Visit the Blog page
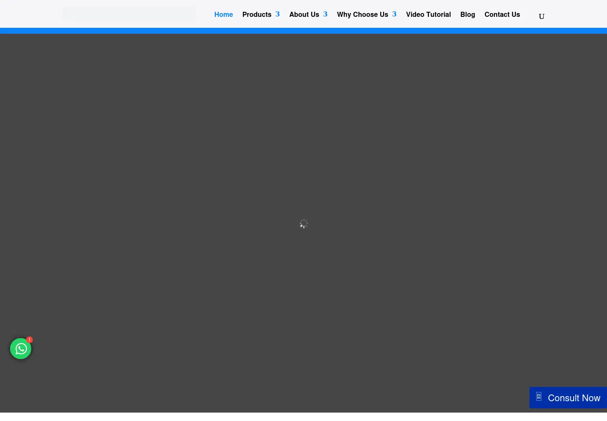The height and width of the screenshot is (421, 607). [467, 14]
